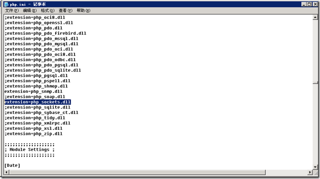Close the php.ini Notepad window
This screenshot has width=320, height=179.
click(x=315, y=4)
